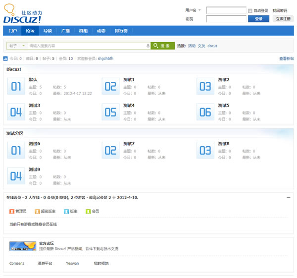Open the 广播 nav tab

[x=65, y=31]
